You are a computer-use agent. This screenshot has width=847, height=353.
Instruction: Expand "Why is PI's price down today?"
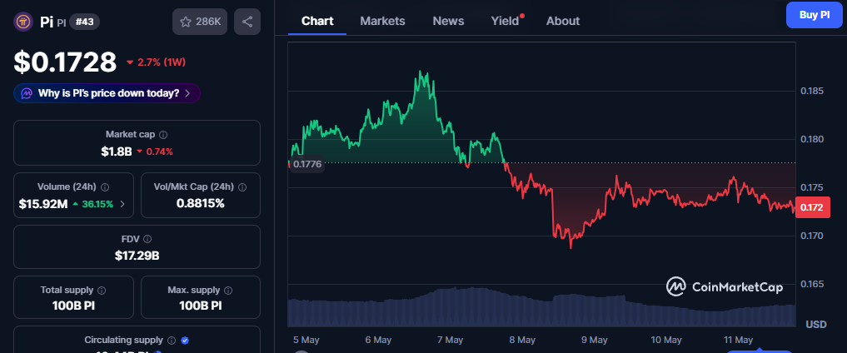pos(107,93)
